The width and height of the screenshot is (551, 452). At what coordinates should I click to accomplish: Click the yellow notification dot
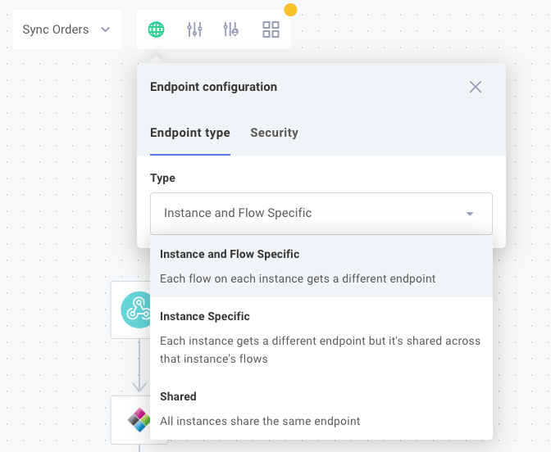[290, 10]
